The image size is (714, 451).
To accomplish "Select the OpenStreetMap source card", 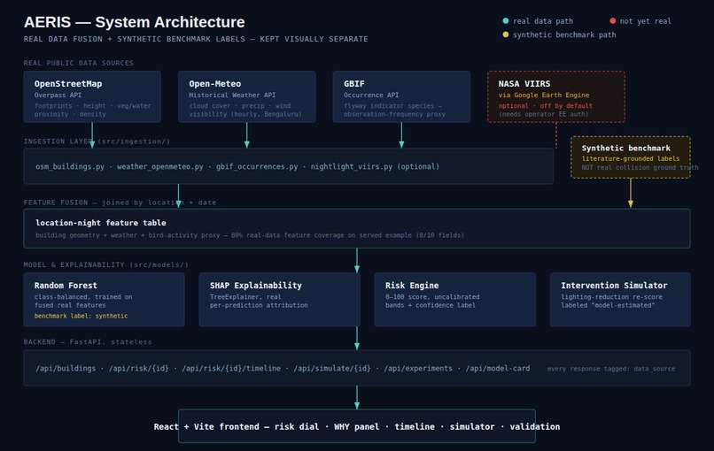I will tap(92, 96).
